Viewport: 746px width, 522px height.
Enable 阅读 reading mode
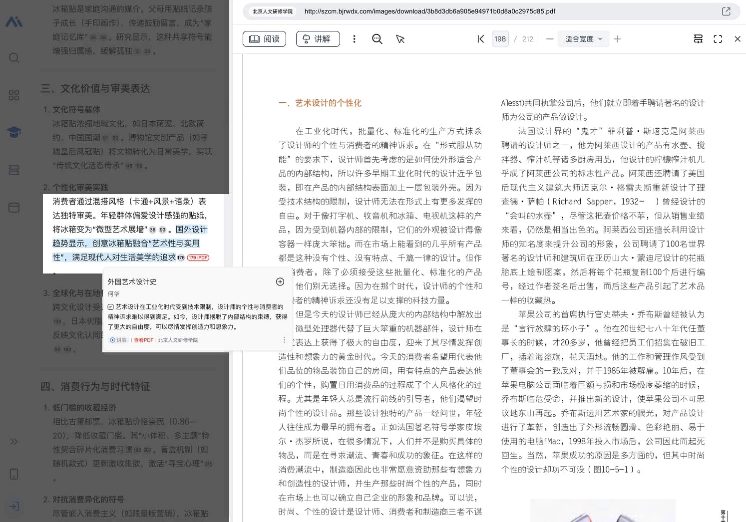(264, 38)
